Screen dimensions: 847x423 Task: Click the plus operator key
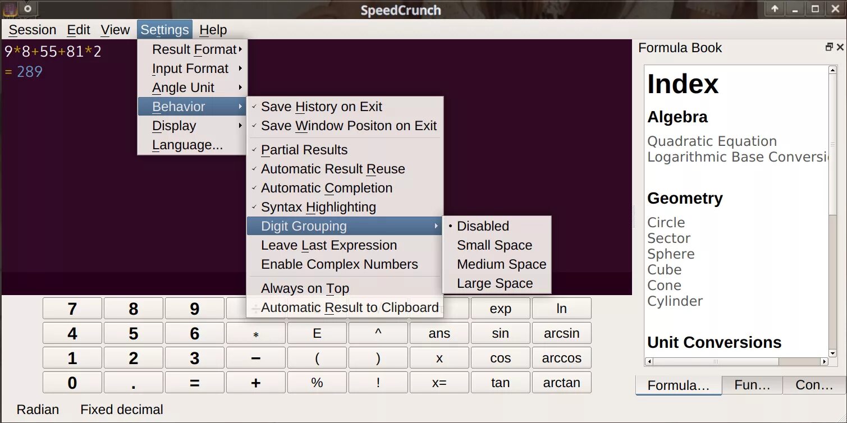[256, 383]
